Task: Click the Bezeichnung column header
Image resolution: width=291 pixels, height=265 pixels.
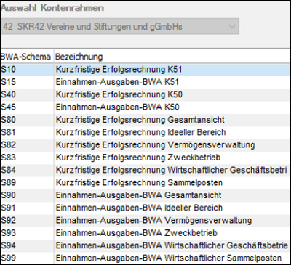Action: [172, 57]
